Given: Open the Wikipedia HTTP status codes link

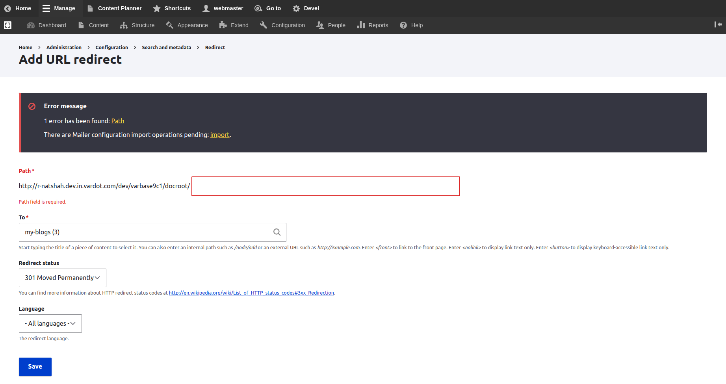Looking at the screenshot, I should pyautogui.click(x=251, y=293).
